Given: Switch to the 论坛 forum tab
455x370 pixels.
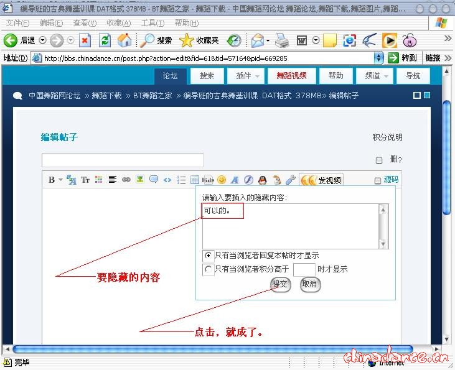Looking at the screenshot, I should (170, 76).
